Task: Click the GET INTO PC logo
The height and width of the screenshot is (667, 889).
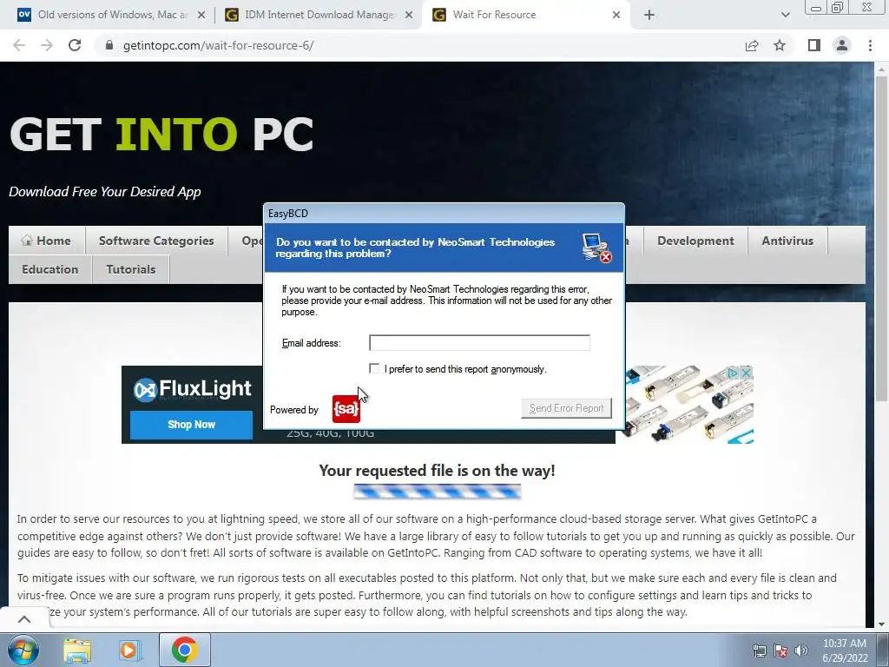Action: tap(161, 135)
